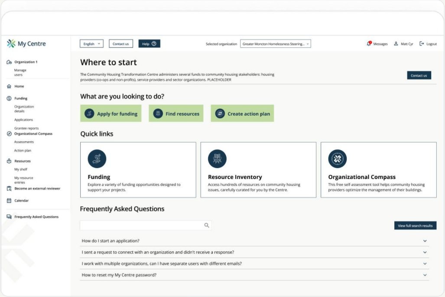Expand the 'didn't receive a response' question chevron
The image size is (445, 297).
(425, 252)
